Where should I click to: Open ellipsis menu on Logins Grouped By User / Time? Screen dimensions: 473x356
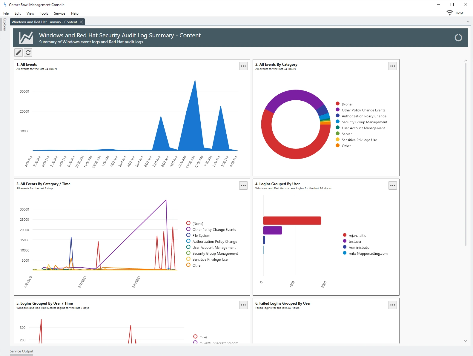pos(243,305)
